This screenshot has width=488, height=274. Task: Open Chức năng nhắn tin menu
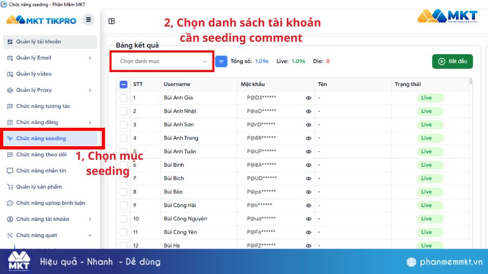pyautogui.click(x=50, y=171)
